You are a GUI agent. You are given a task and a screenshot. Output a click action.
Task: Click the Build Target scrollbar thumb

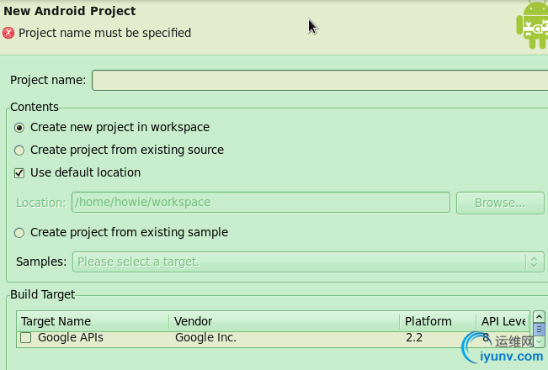point(539,329)
